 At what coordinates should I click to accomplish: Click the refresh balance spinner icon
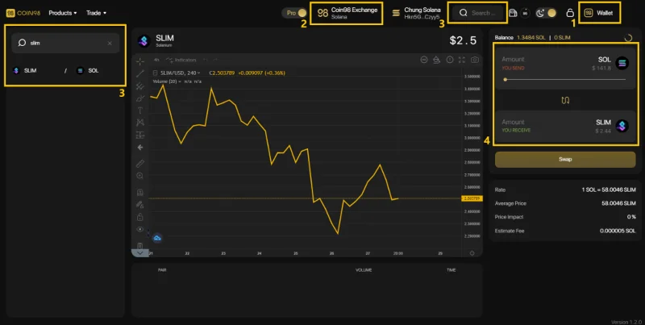click(x=628, y=38)
